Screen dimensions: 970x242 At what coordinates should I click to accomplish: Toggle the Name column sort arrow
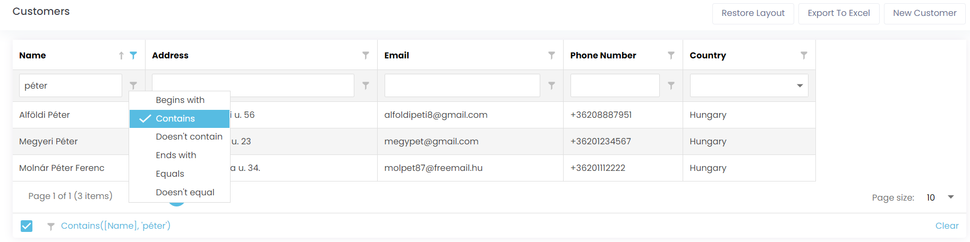(x=121, y=55)
